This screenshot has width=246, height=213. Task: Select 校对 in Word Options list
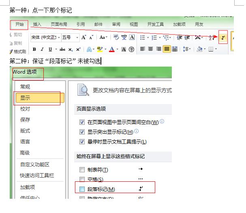25,109
